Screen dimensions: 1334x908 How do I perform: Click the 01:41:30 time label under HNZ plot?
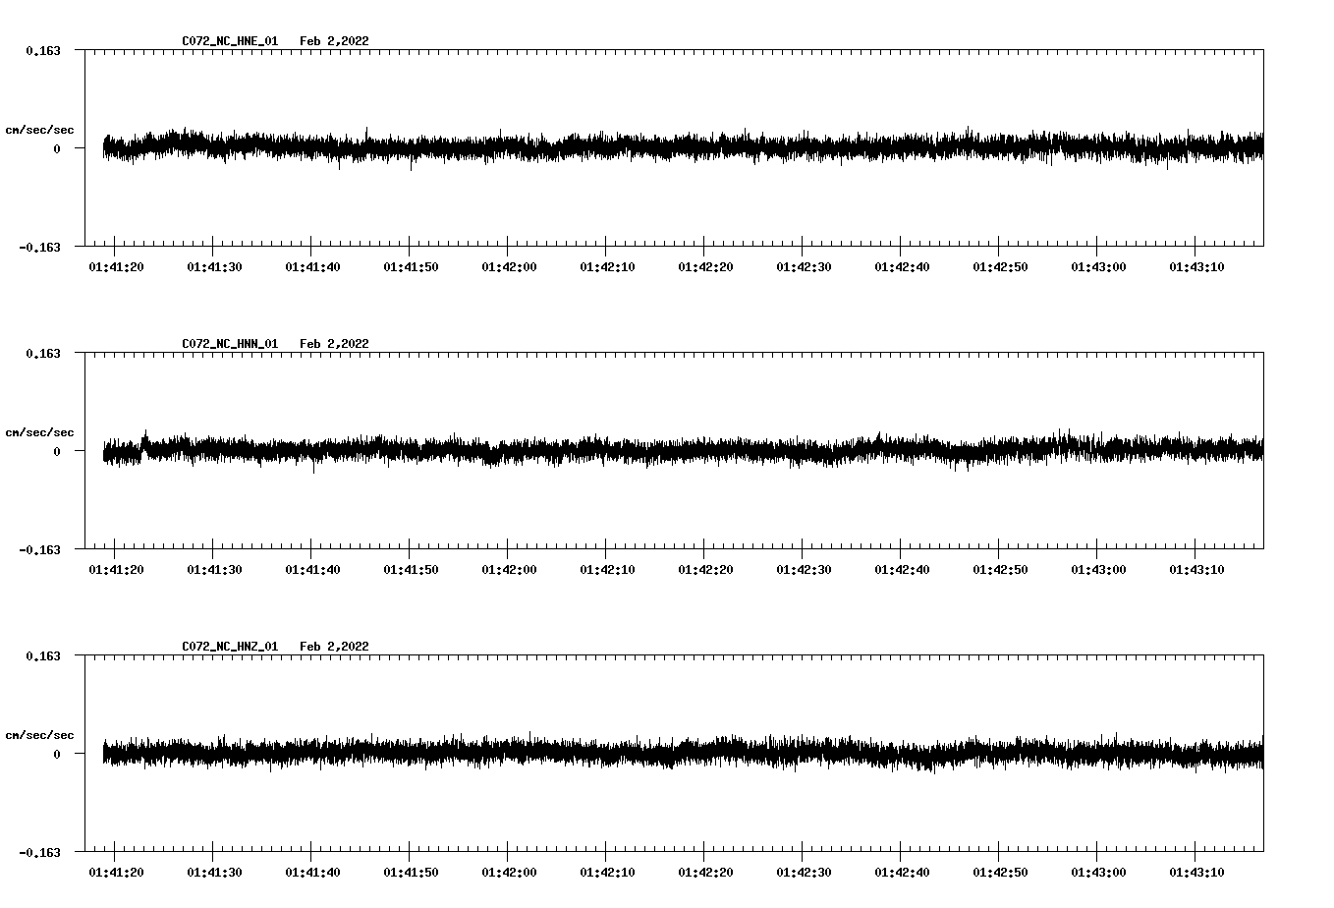click(x=214, y=873)
